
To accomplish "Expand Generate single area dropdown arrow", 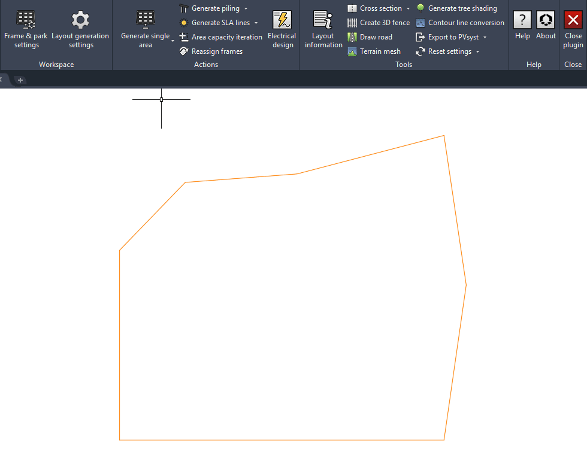I will (173, 41).
